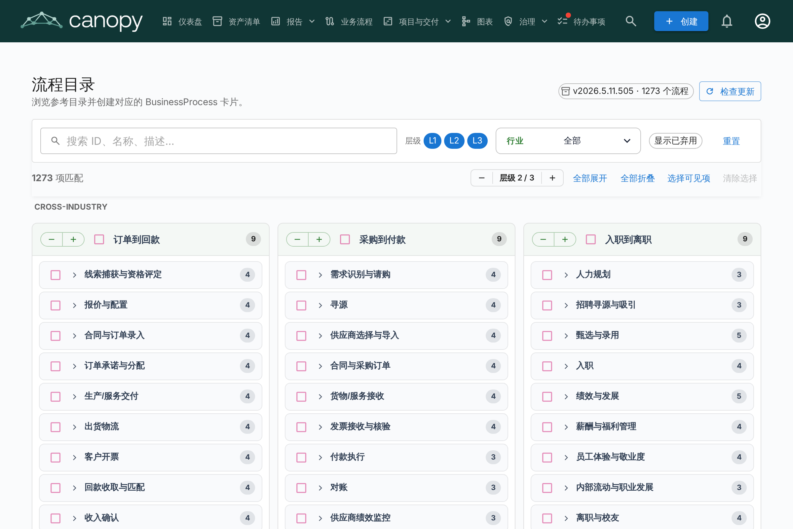Viewport: 793px width, 529px height.
Task: Increase level with the 层级 plus button
Action: coord(552,178)
